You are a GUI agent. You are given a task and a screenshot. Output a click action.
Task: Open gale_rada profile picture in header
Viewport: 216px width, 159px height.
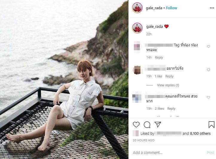point(137,8)
